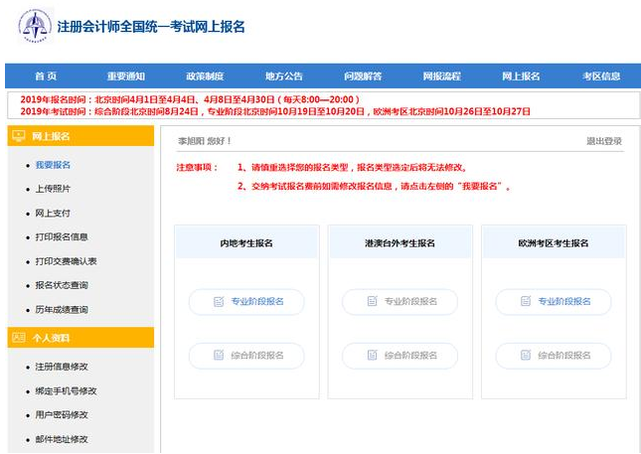Image resolution: width=641 pixels, height=454 pixels.
Task: Click form icon in 港澳台外考生 专业阶段报名 button
Action: [372, 302]
